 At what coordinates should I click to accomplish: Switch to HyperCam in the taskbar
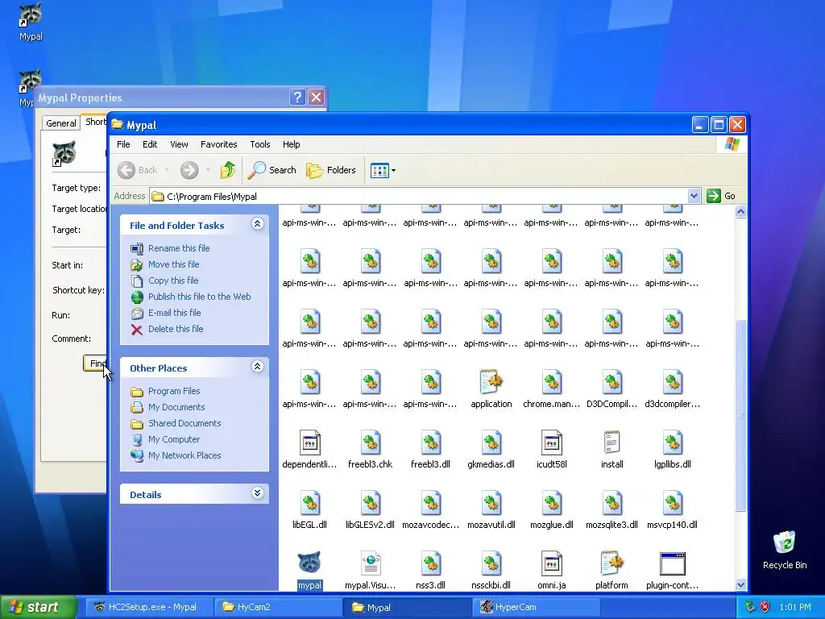point(536,607)
